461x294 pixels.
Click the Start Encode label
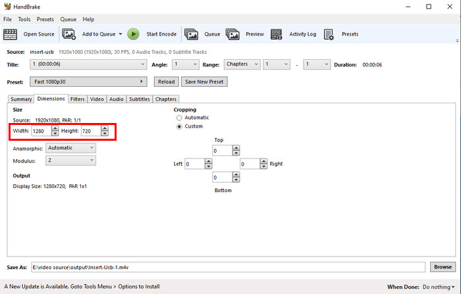(161, 34)
